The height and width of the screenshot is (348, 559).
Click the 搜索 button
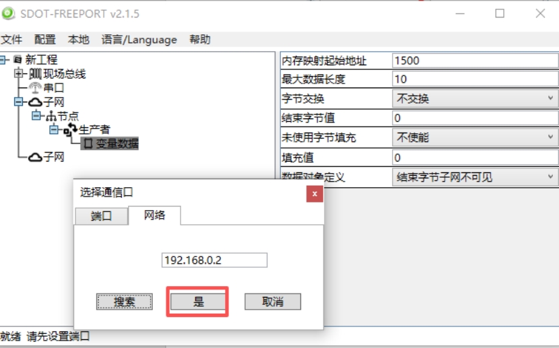coord(125,302)
